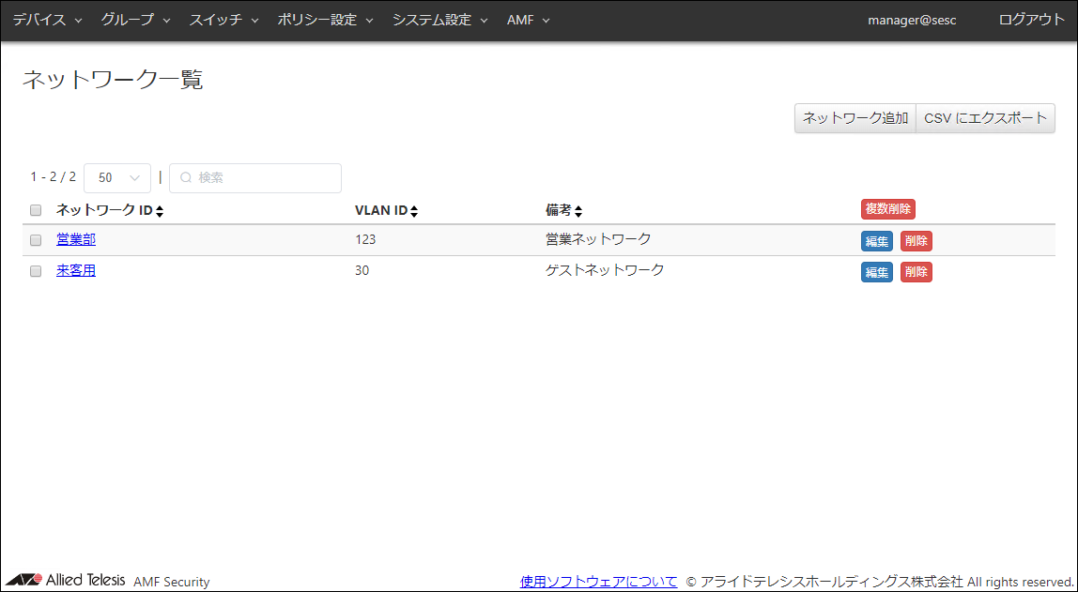Check the 来客用 row checkbox
Viewport: 1078px width, 592px height.
click(36, 271)
